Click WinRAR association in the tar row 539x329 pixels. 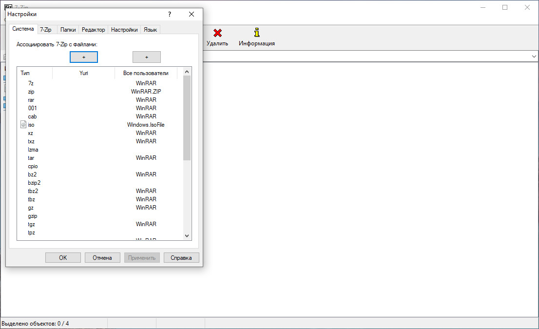point(146,158)
